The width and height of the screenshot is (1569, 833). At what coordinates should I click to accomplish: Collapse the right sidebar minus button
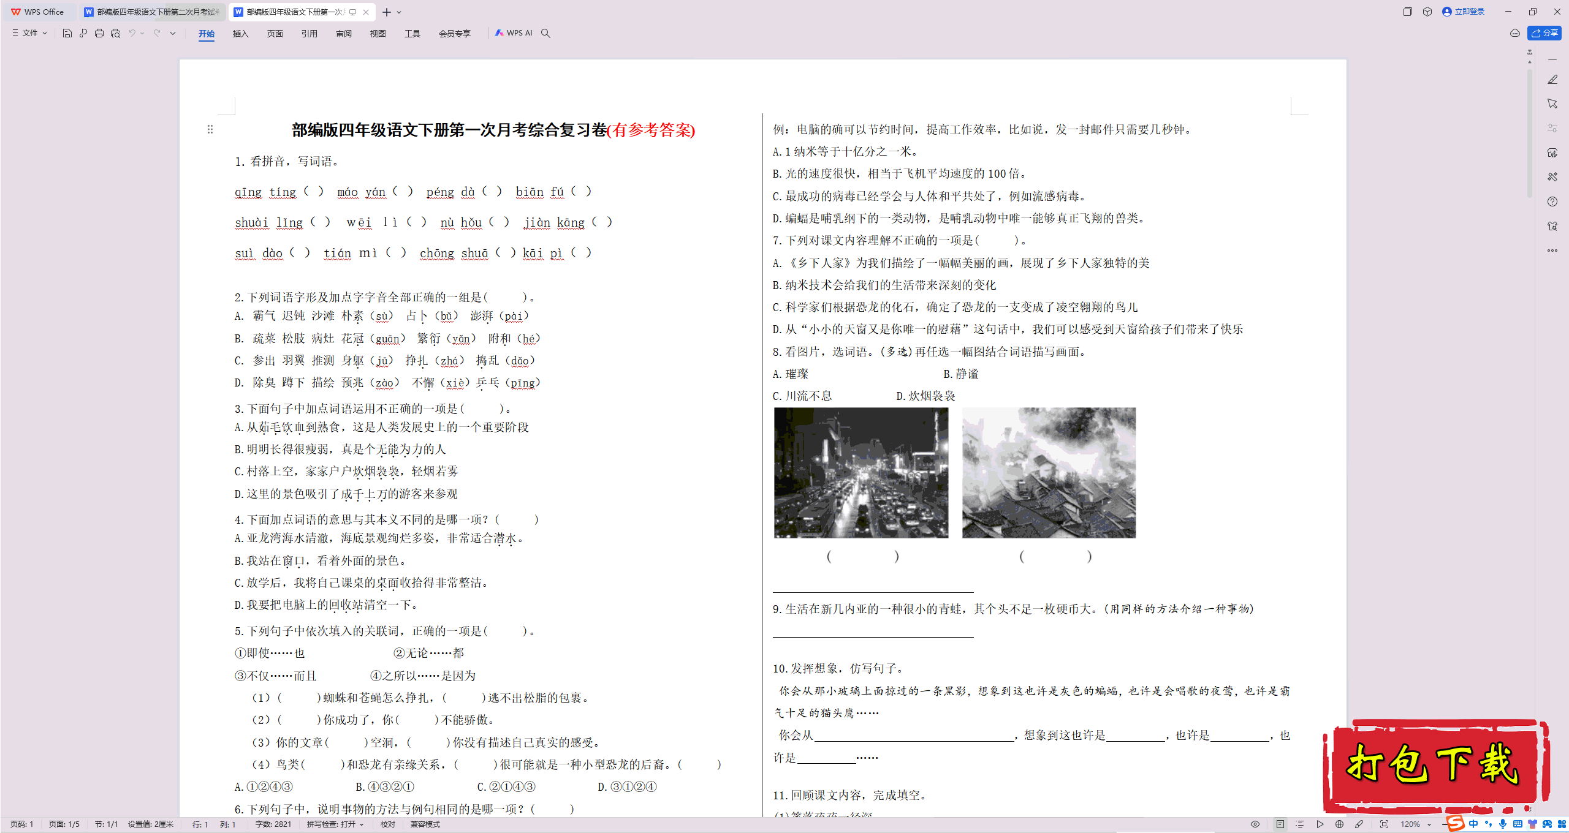point(1552,59)
